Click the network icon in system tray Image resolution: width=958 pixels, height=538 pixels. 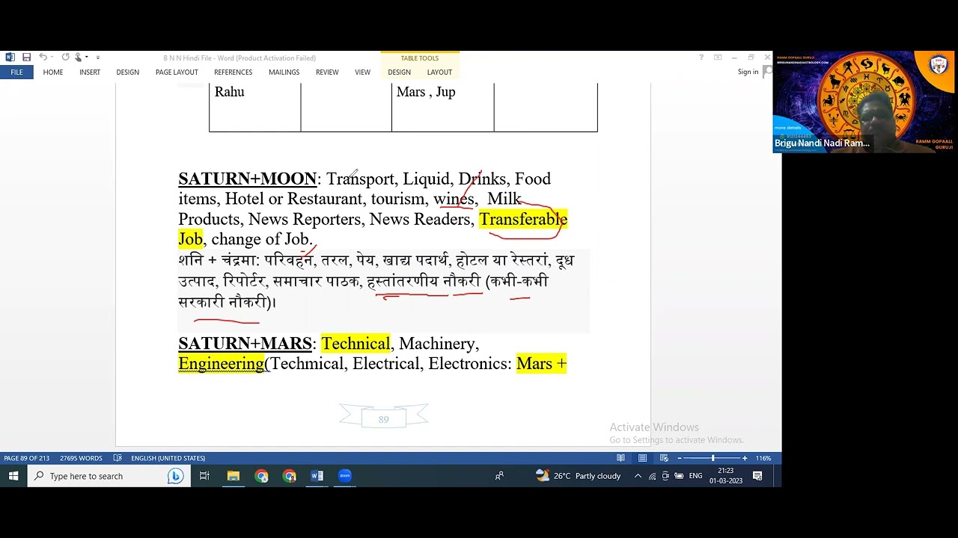point(653,476)
